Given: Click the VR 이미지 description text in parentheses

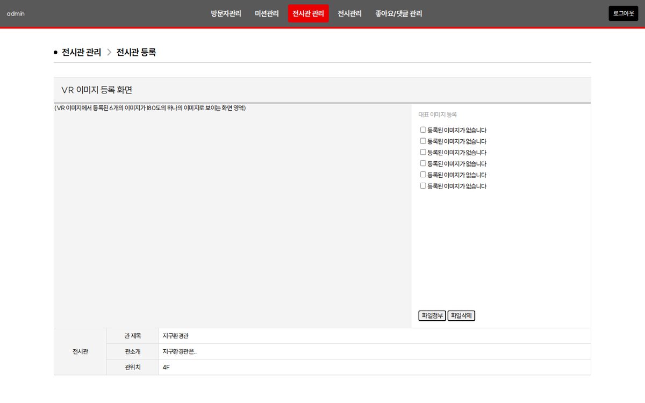Looking at the screenshot, I should [150, 107].
